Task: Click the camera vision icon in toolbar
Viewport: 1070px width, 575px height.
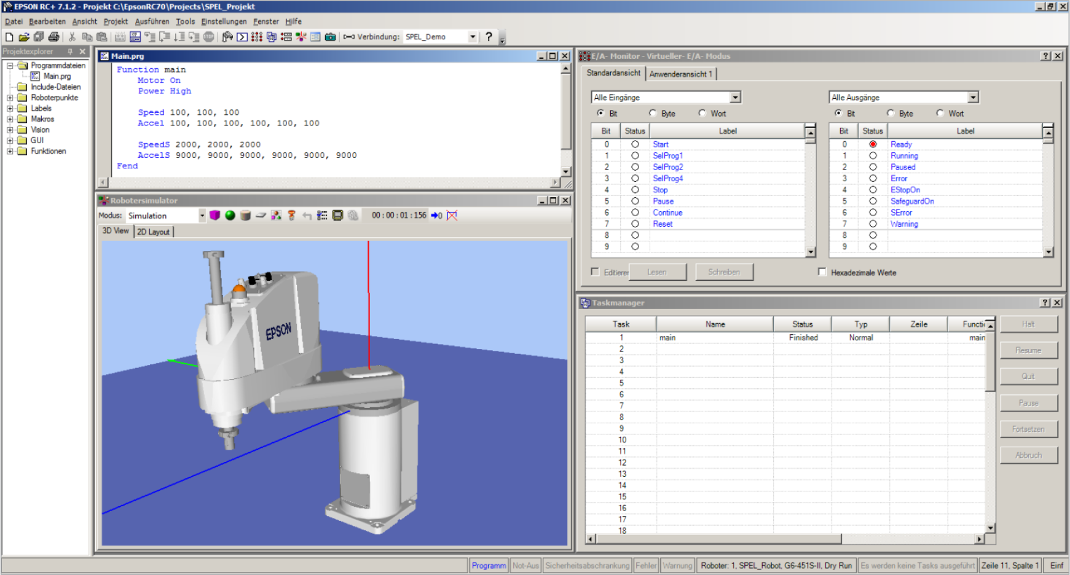Action: (331, 37)
